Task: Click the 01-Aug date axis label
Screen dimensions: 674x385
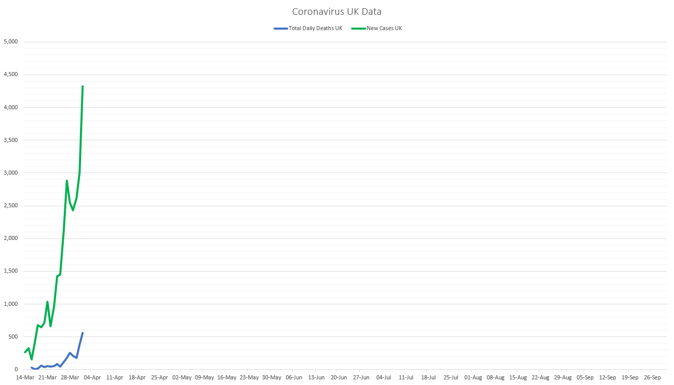Action: [473, 378]
